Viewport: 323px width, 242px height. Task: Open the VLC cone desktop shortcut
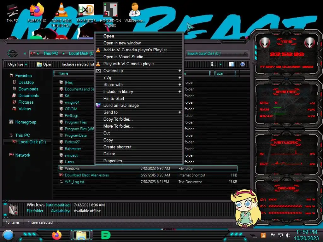pyautogui.click(x=62, y=14)
